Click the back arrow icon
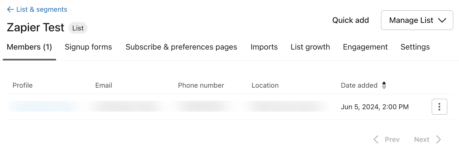Screen dimensions: 459x159 click(10, 10)
